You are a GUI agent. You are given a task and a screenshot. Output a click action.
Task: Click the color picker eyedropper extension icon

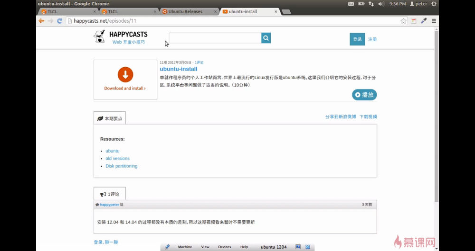coord(424,21)
